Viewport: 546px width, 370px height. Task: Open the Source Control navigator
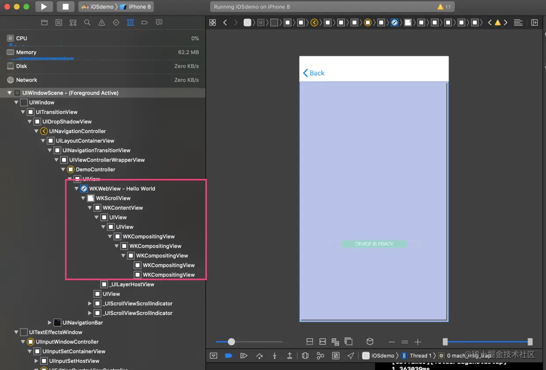(x=59, y=22)
